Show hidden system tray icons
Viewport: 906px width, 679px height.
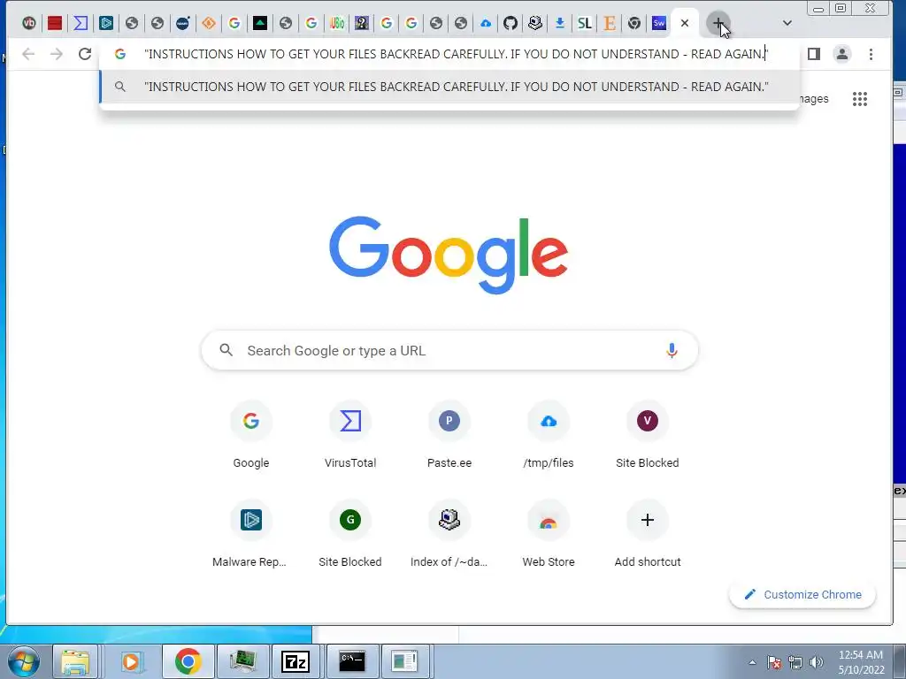pos(752,662)
